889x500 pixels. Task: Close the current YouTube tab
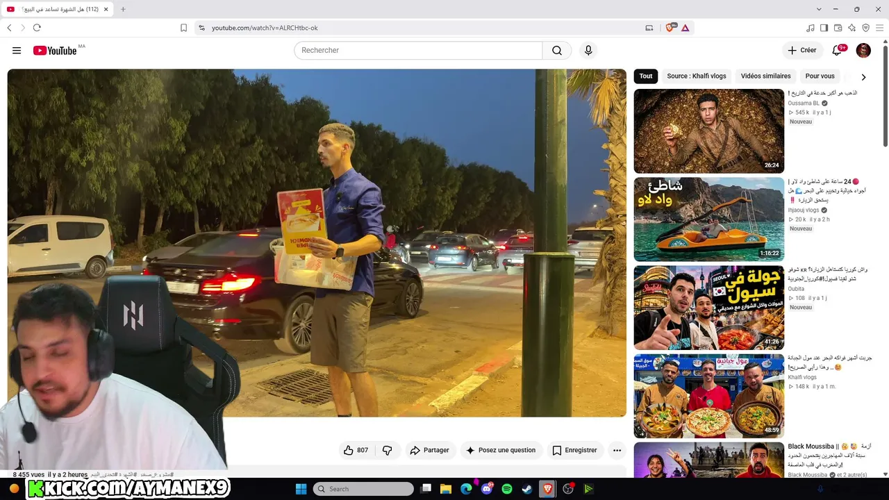click(106, 9)
